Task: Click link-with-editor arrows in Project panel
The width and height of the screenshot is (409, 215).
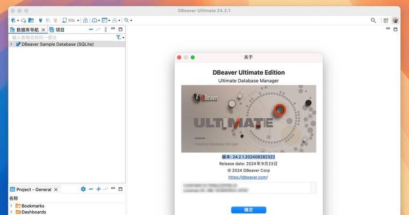Action: (106, 189)
